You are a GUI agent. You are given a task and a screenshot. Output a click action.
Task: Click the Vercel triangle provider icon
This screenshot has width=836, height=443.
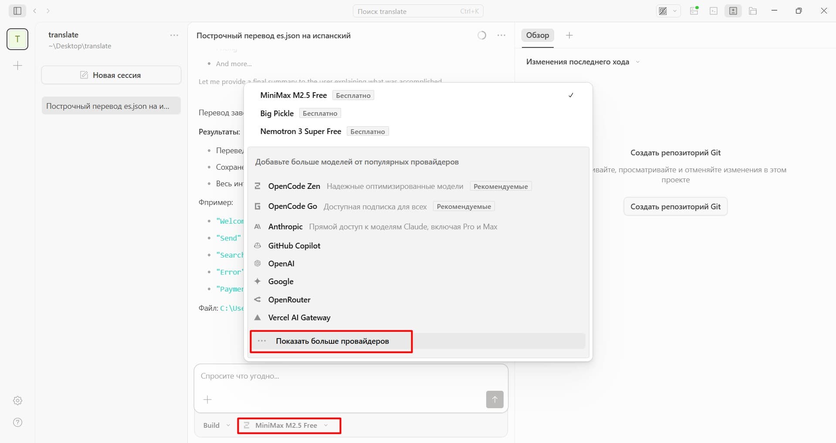(257, 317)
